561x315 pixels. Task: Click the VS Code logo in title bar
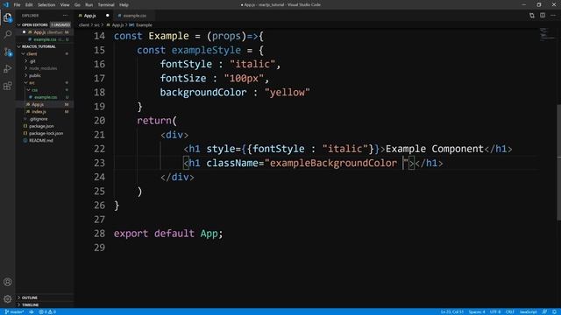click(5, 4)
